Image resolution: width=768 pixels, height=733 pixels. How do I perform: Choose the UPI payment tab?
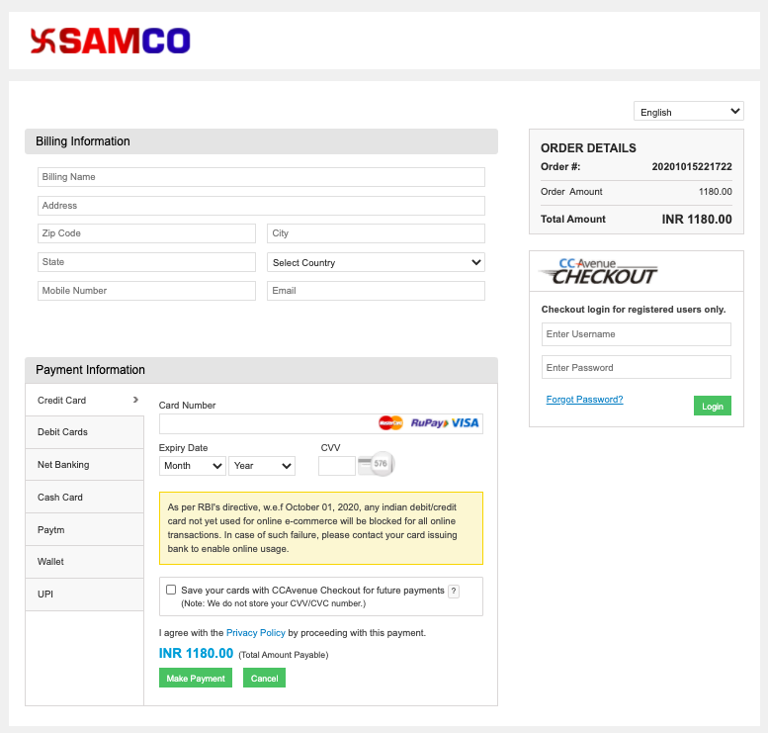pyautogui.click(x=84, y=595)
